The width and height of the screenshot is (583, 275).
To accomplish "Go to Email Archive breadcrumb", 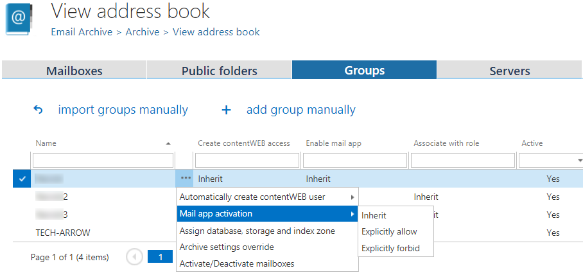I will (x=81, y=31).
